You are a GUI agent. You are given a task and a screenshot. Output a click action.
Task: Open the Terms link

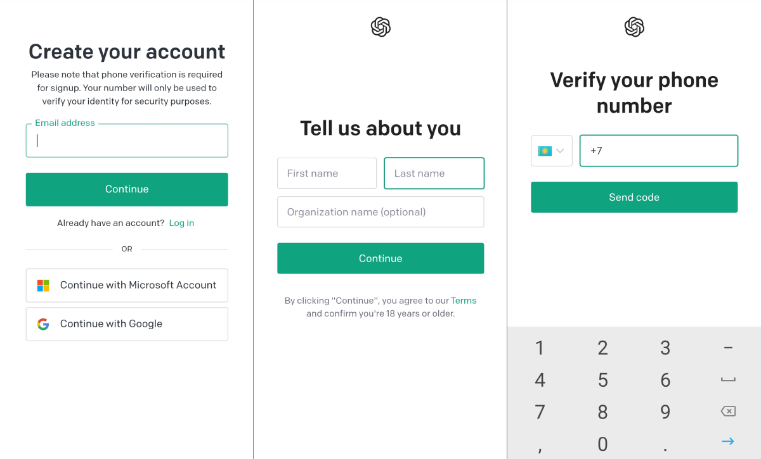464,301
